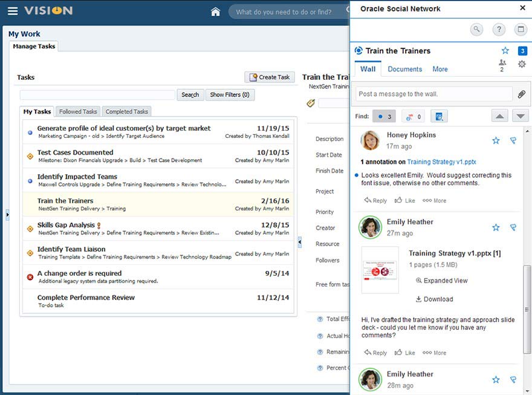Open Percent help icon

pyautogui.click(x=320, y=368)
